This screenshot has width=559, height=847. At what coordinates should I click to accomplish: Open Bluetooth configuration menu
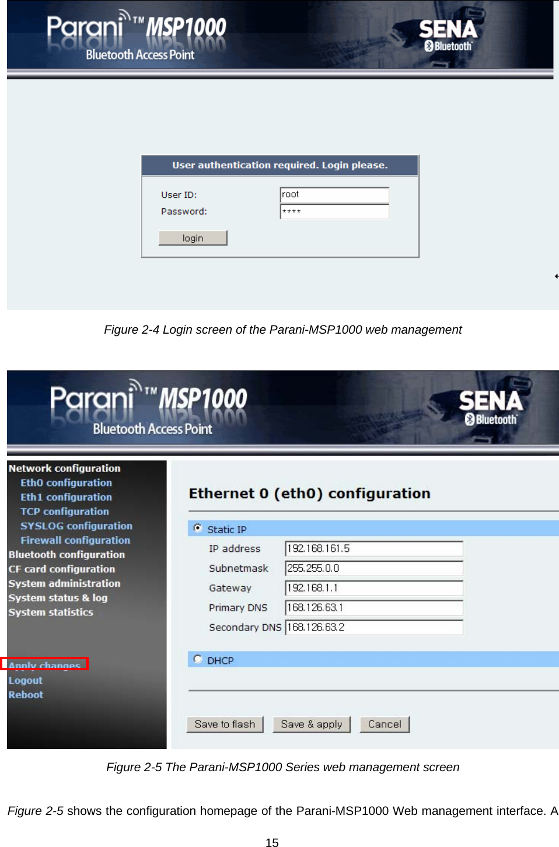coord(67,555)
